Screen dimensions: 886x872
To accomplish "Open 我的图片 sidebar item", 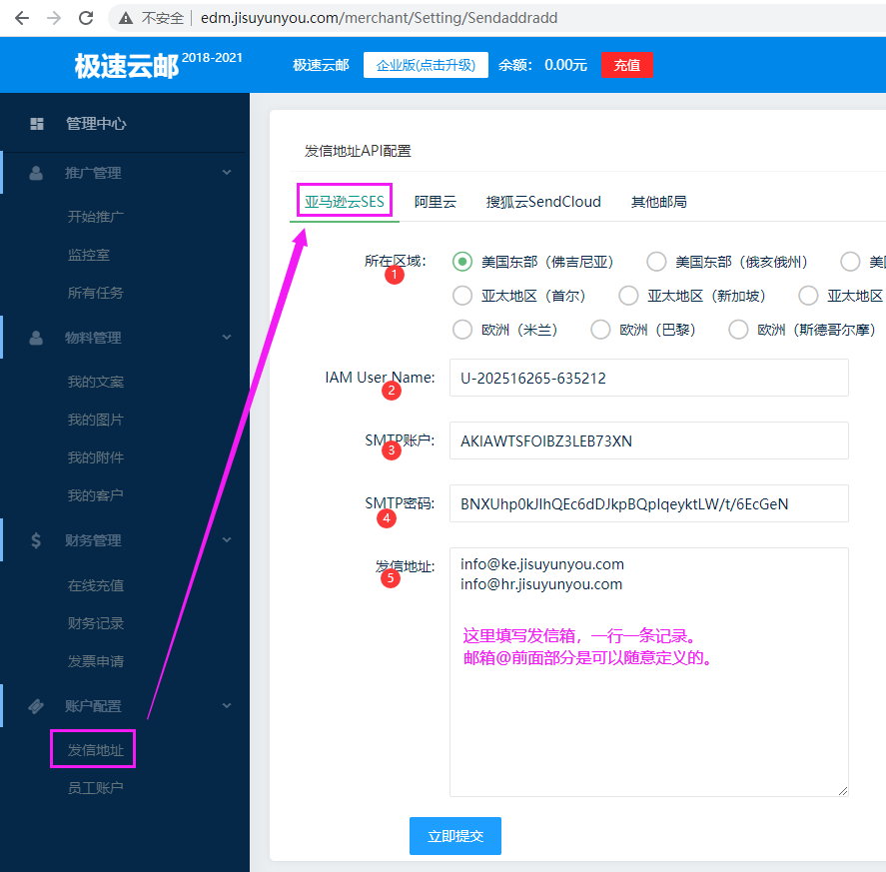I will click(96, 420).
